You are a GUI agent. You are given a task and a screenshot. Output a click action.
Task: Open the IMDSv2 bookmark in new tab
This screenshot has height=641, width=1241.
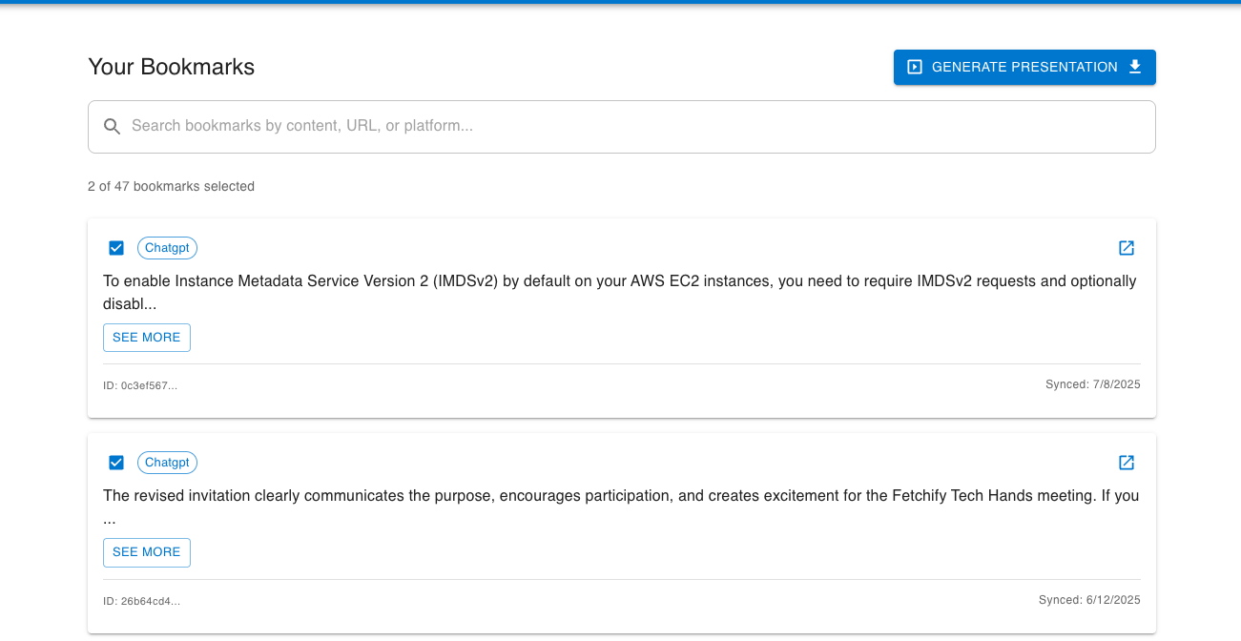(x=1127, y=248)
